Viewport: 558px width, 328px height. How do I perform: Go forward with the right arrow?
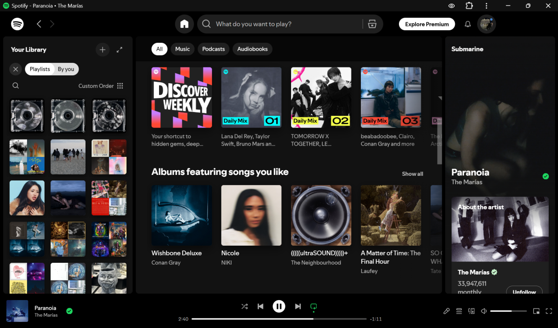point(52,24)
